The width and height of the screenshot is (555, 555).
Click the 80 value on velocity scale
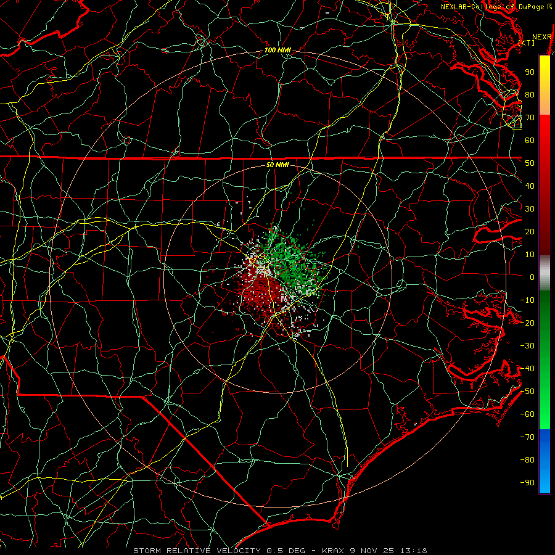530,94
